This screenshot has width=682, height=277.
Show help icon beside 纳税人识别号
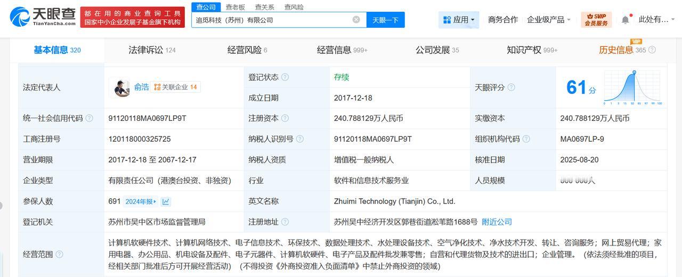(300, 139)
